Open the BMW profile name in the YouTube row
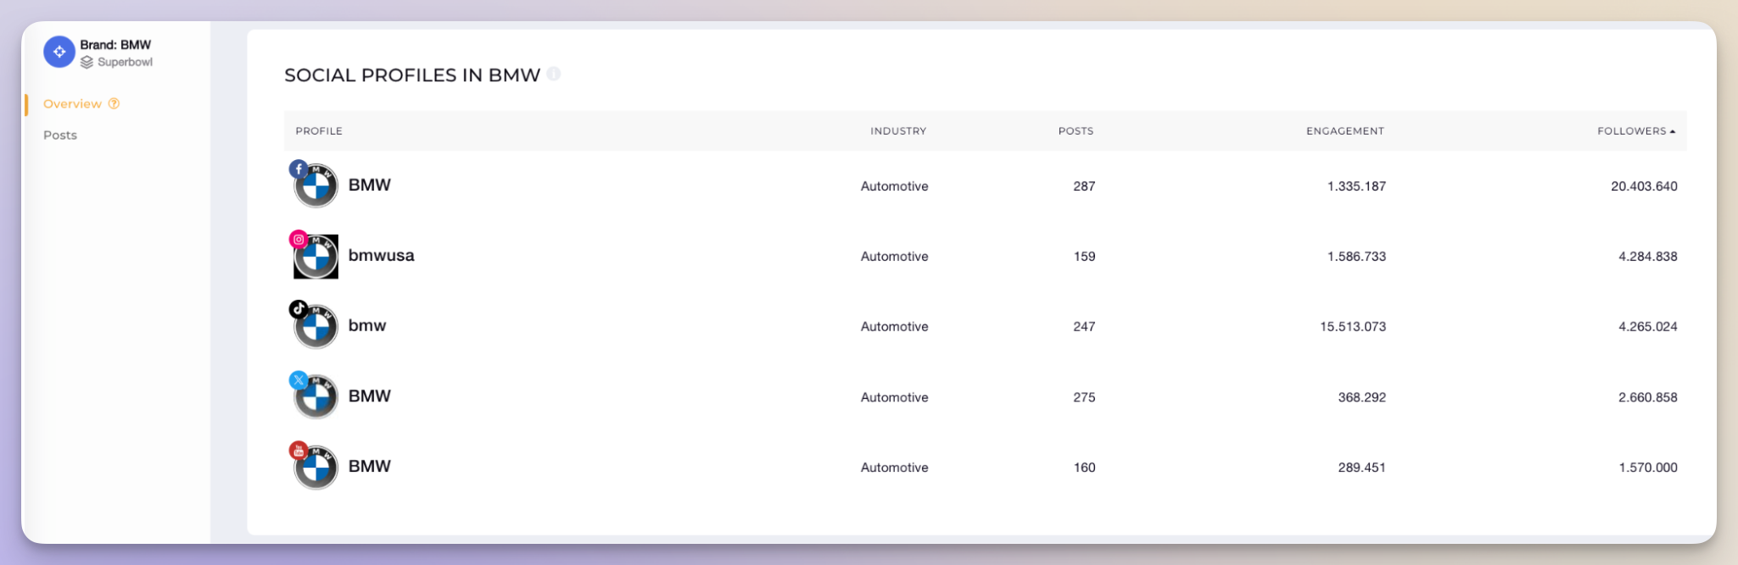The image size is (1738, 565). [370, 466]
